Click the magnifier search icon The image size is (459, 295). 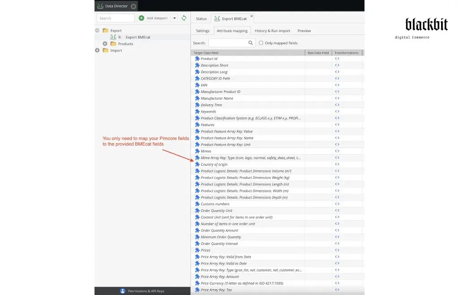point(251,43)
